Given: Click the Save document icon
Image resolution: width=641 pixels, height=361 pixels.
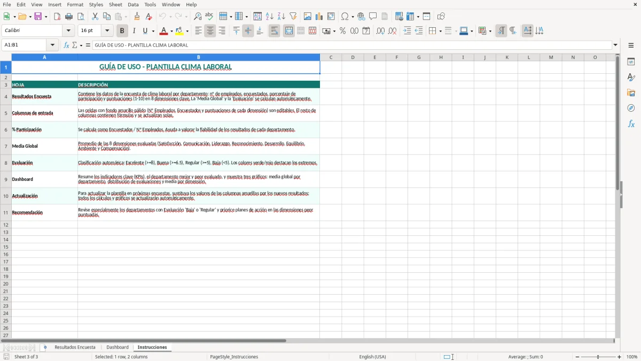Looking at the screenshot, I should pos(38,17).
